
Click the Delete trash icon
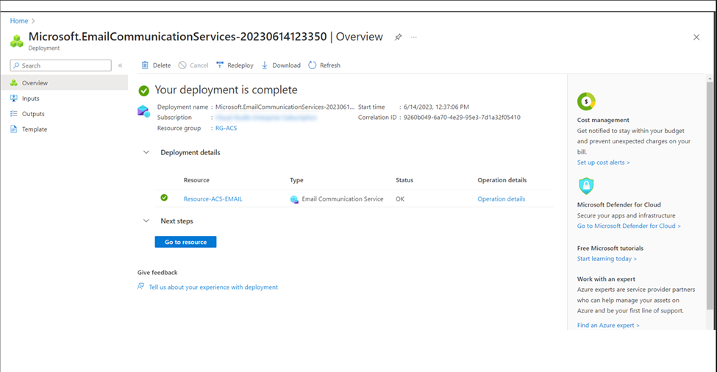pyautogui.click(x=145, y=65)
